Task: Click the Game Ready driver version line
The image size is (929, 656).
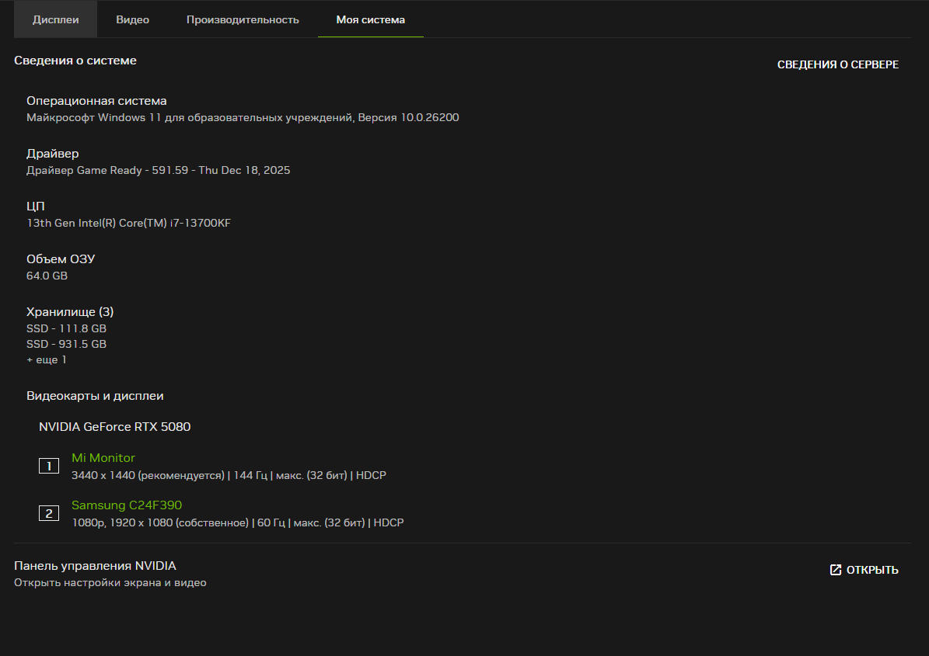Action: [x=159, y=170]
